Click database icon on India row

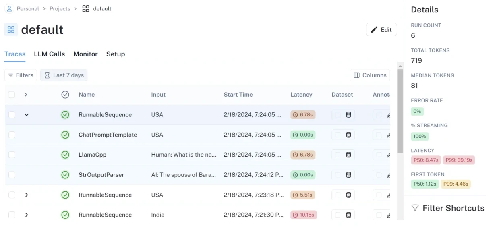(349, 215)
